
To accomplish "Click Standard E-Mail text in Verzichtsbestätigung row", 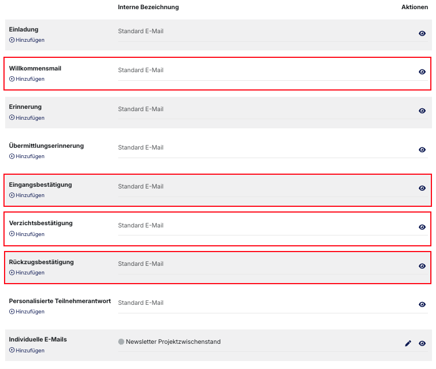I will pos(141,225).
